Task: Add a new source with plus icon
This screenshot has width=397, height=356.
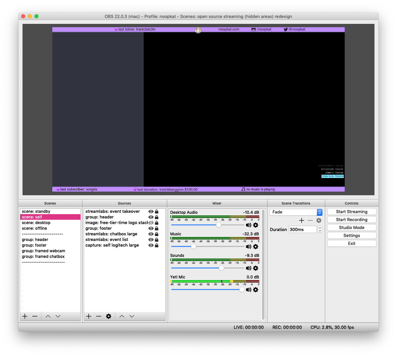Action: (89, 316)
